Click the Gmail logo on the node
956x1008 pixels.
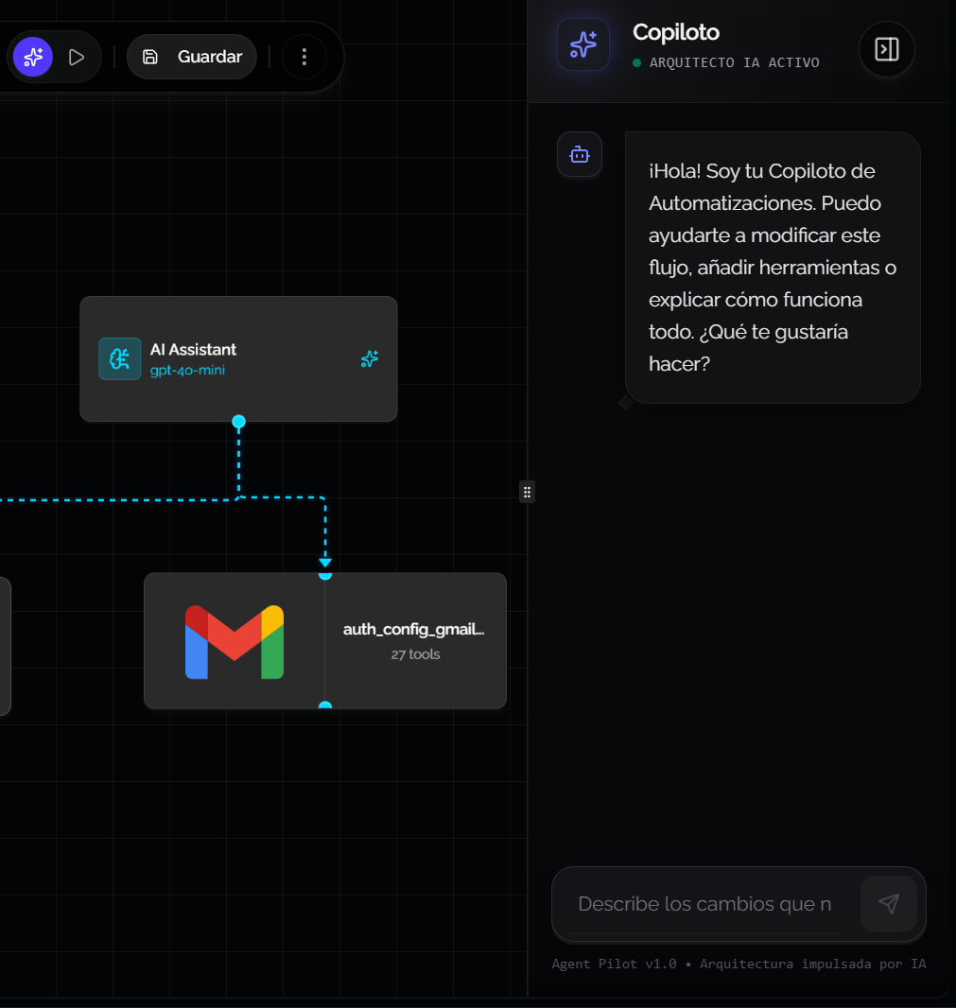(235, 641)
